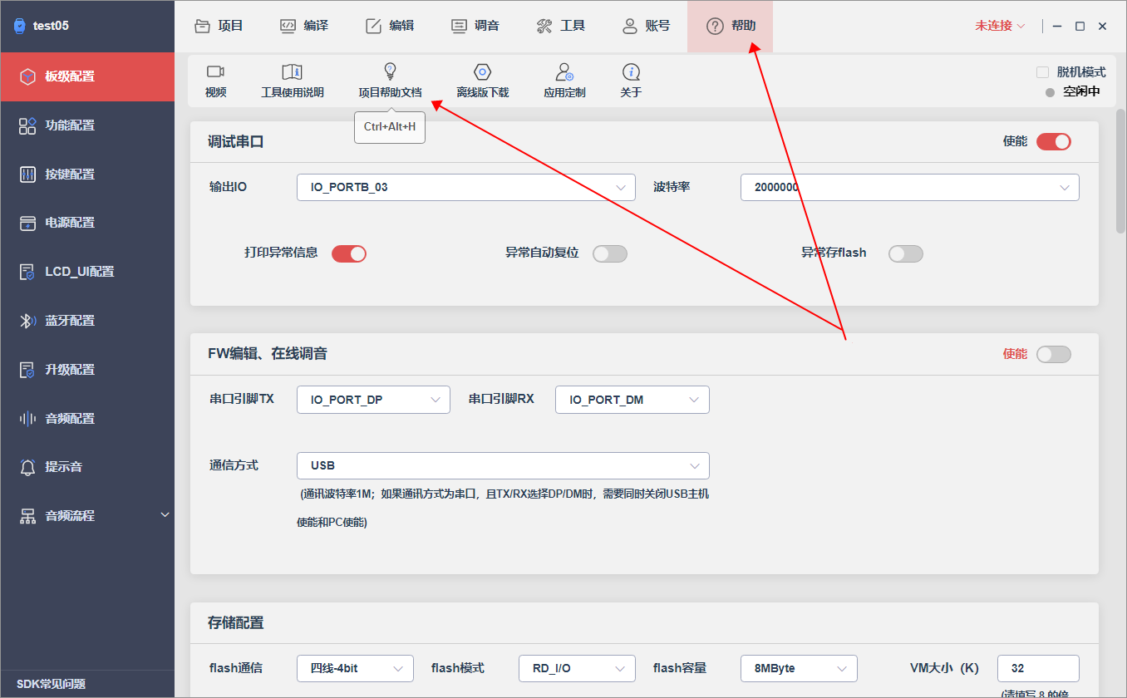Open 按键配置 sidebar section
The image size is (1127, 698).
[87, 174]
